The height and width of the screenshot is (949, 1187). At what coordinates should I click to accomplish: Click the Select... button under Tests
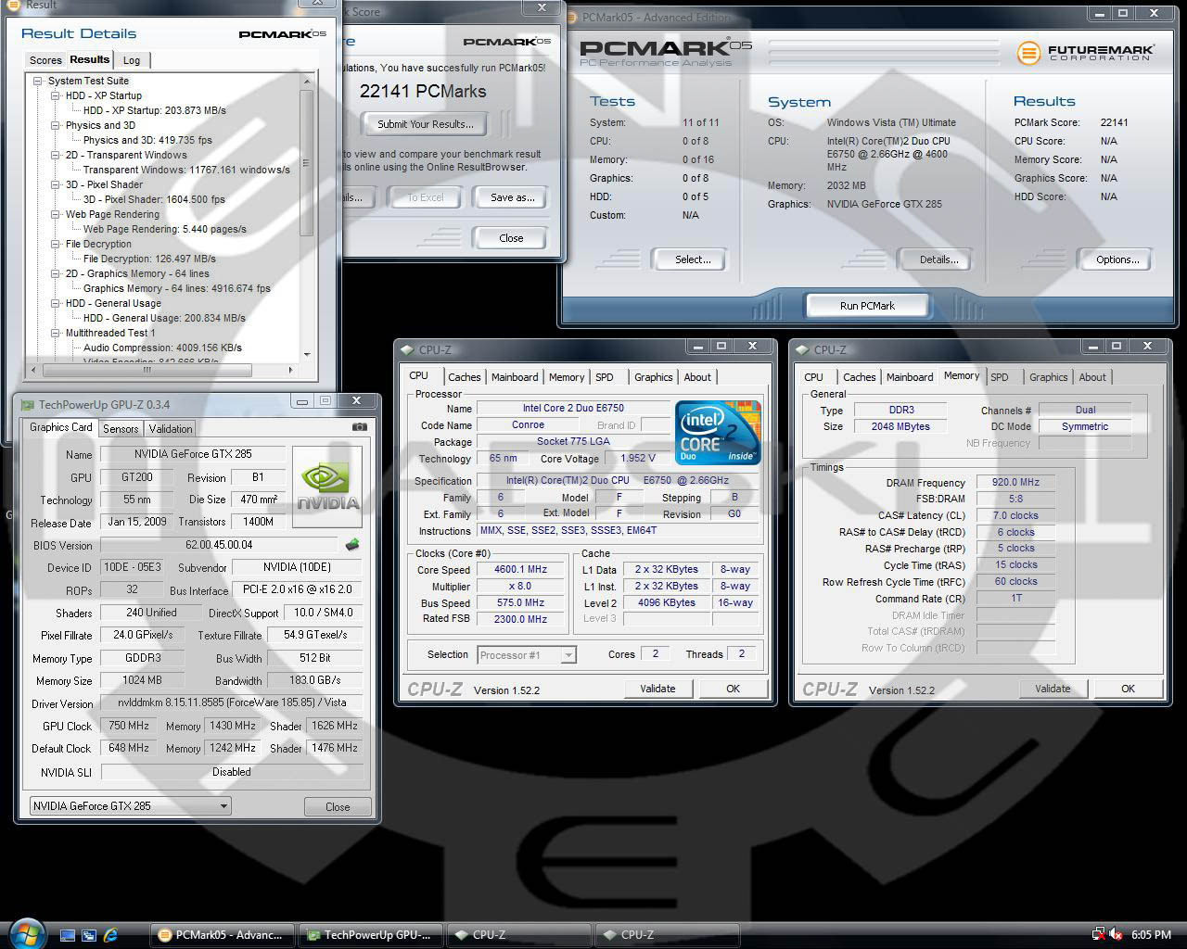pyautogui.click(x=693, y=259)
